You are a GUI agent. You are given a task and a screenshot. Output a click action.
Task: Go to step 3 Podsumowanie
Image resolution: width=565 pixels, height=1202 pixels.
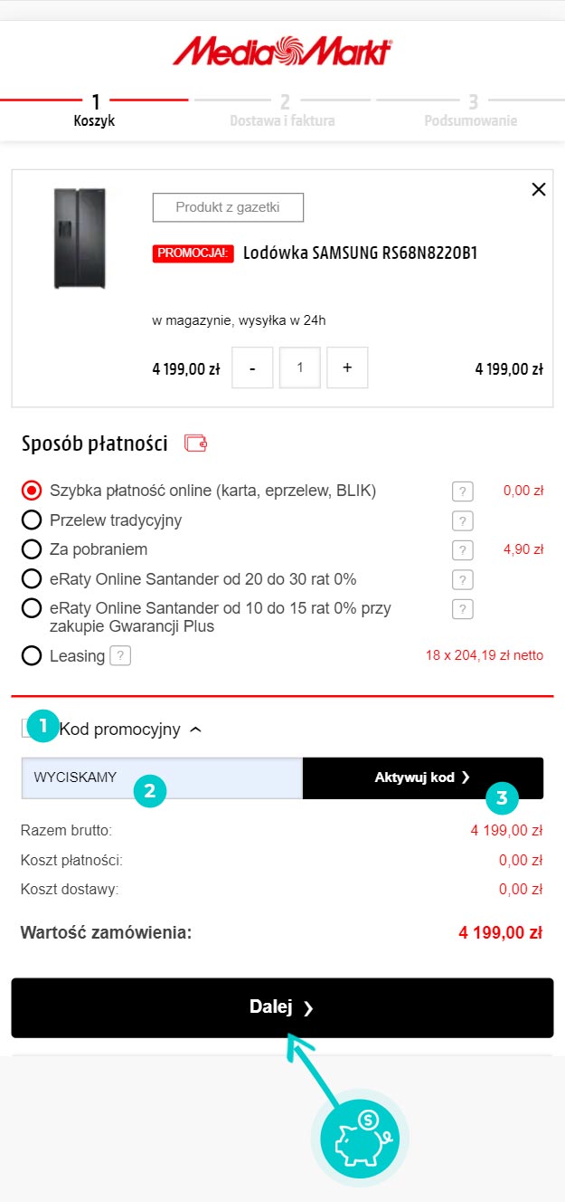click(471, 110)
